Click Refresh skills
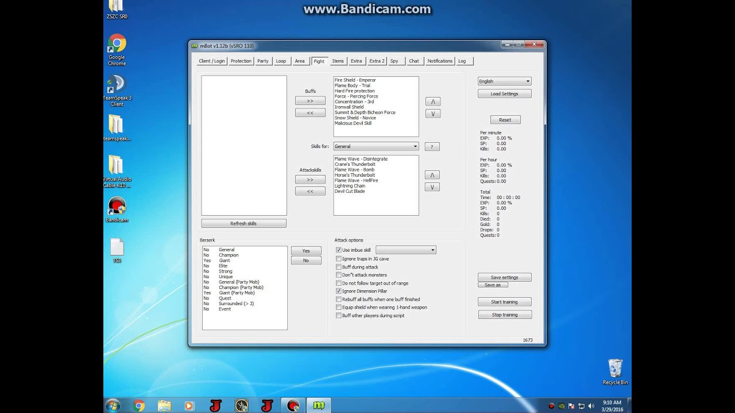 [243, 224]
